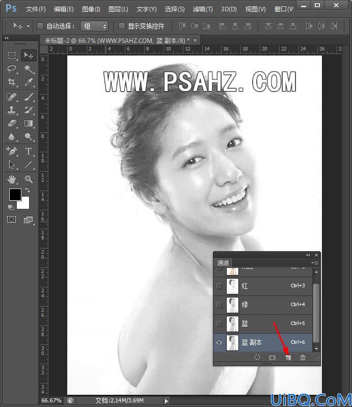Select the Zoom tool in toolbox
The image size is (352, 407).
[x=28, y=179]
